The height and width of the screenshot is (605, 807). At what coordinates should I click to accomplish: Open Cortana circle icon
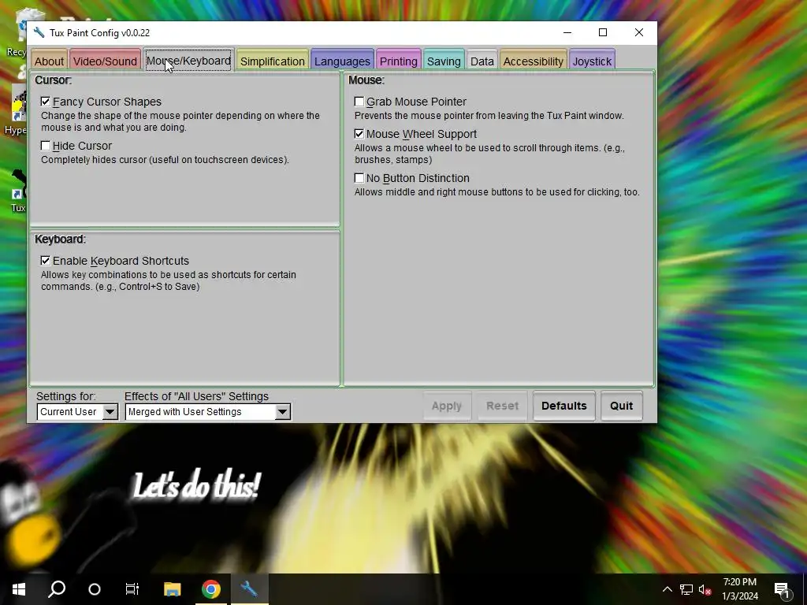(x=95, y=589)
